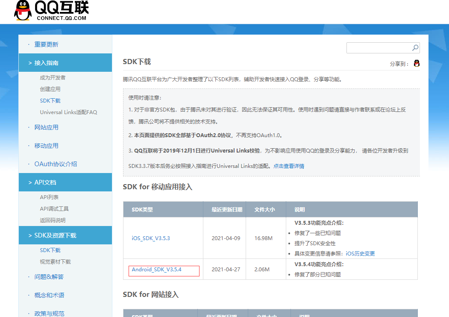Open OAuth协议介绍 in sidebar
This screenshot has width=449, height=317.
tap(56, 164)
